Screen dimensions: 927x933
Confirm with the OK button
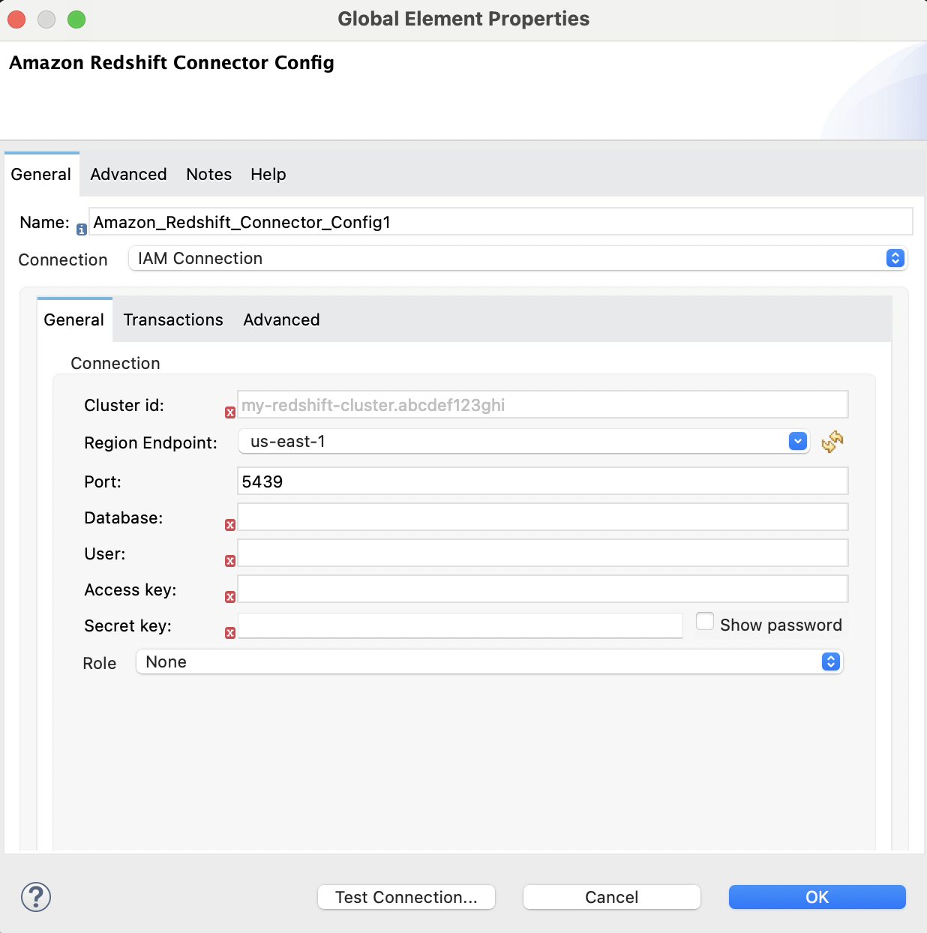(x=817, y=897)
